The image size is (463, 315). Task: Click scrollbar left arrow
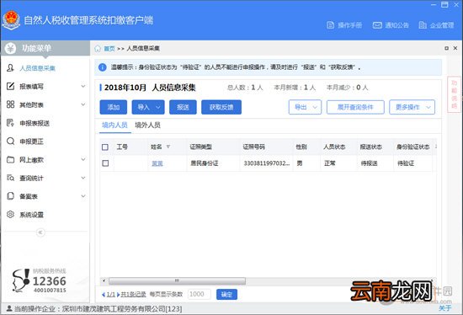[x=104, y=280]
